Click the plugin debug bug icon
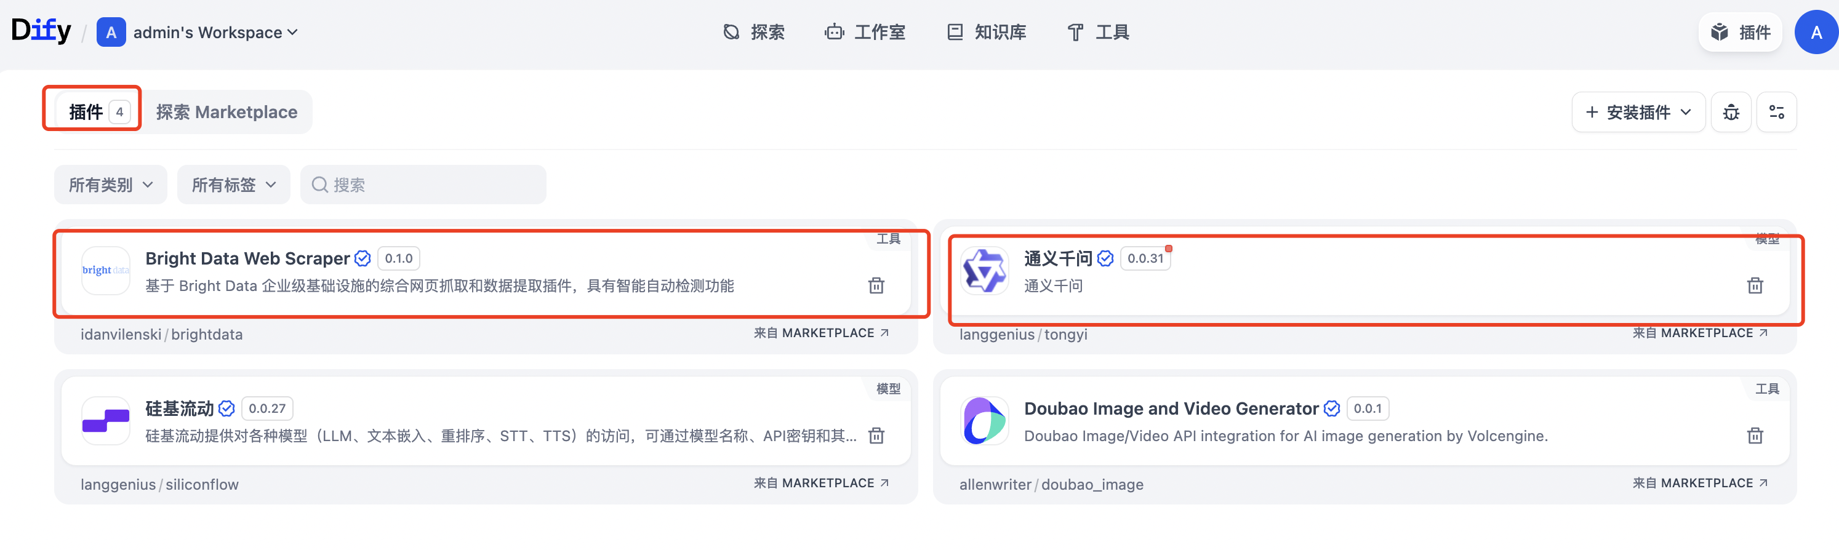This screenshot has height=550, width=1839. 1731,112
